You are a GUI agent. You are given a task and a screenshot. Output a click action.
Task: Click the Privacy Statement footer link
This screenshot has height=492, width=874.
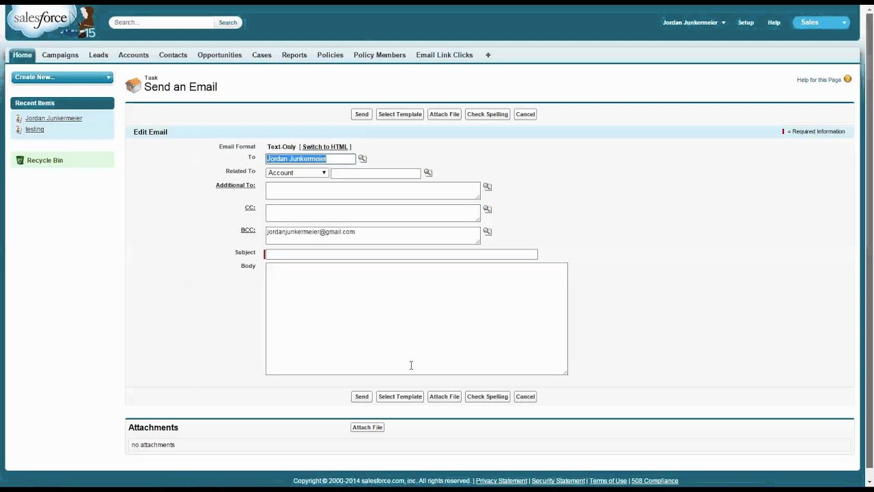point(501,481)
